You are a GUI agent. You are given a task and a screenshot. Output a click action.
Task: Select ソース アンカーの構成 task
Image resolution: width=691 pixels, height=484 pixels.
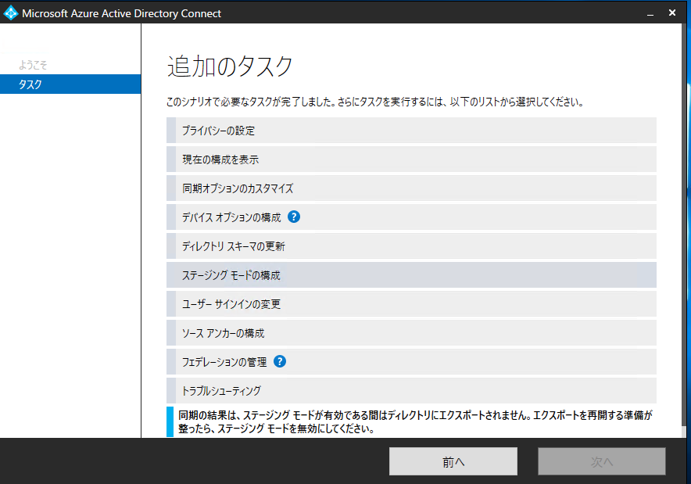pos(411,333)
